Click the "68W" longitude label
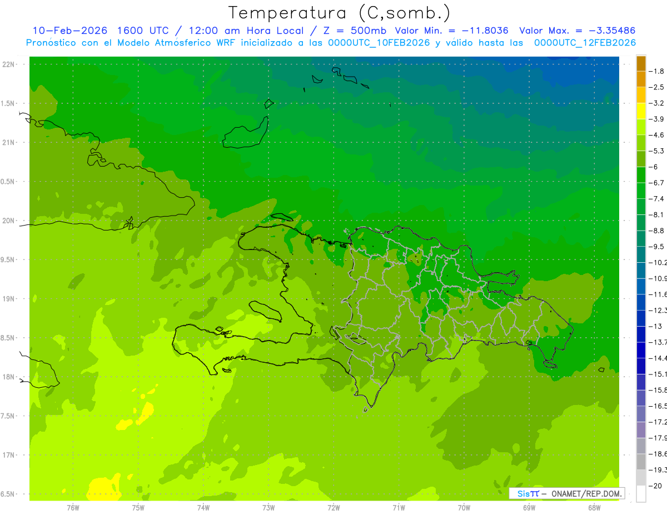 (x=594, y=507)
